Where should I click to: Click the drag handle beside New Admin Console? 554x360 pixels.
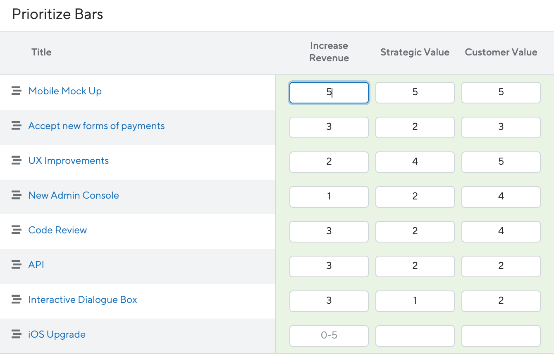click(x=16, y=195)
